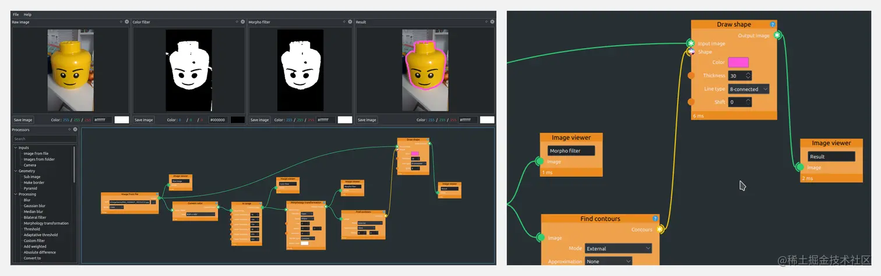This screenshot has width=881, height=276.
Task: Collapse the Processing tree group
Action: [x=16, y=194]
